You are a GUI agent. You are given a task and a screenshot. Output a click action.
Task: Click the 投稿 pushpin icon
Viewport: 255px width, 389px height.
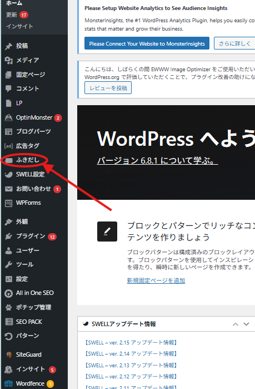(x=9, y=46)
